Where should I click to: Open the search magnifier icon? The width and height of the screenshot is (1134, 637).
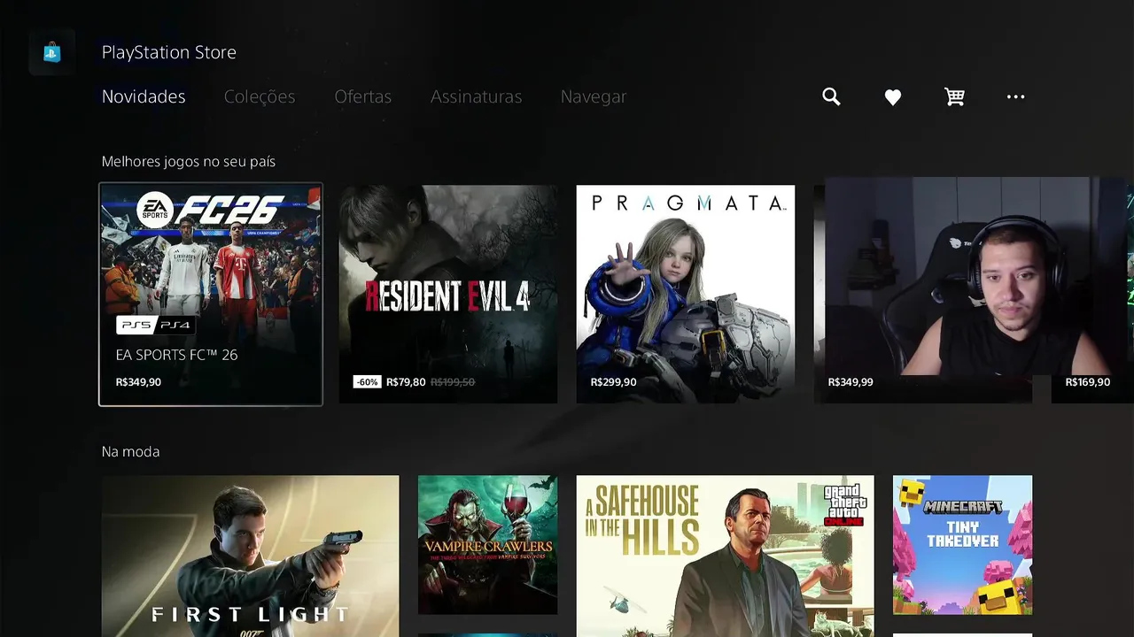tap(831, 96)
